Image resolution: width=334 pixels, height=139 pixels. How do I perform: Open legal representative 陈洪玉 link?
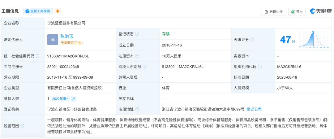[67, 37]
